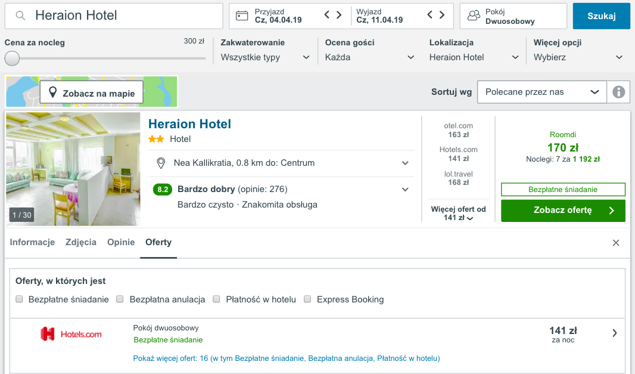This screenshot has width=635, height=374.
Task: Close the hotel details panel
Action: point(616,243)
